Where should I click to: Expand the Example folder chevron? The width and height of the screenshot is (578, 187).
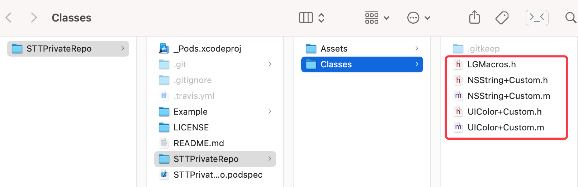pyautogui.click(x=270, y=111)
